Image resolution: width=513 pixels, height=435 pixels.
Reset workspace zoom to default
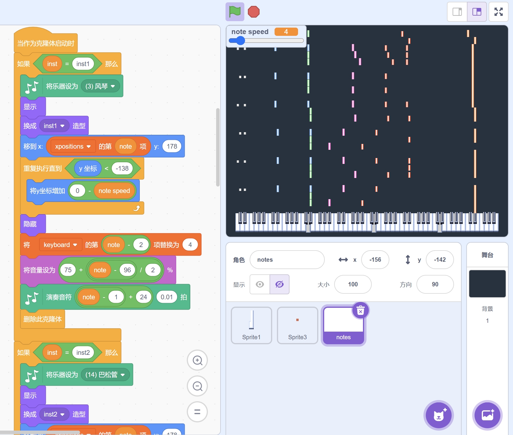197,412
